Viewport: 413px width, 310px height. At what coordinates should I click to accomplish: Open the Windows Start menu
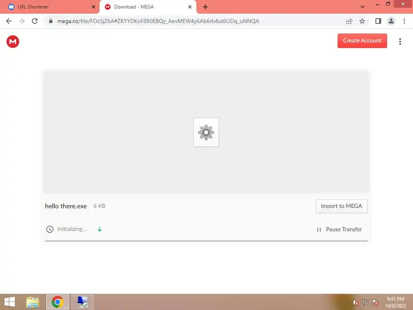[10, 302]
